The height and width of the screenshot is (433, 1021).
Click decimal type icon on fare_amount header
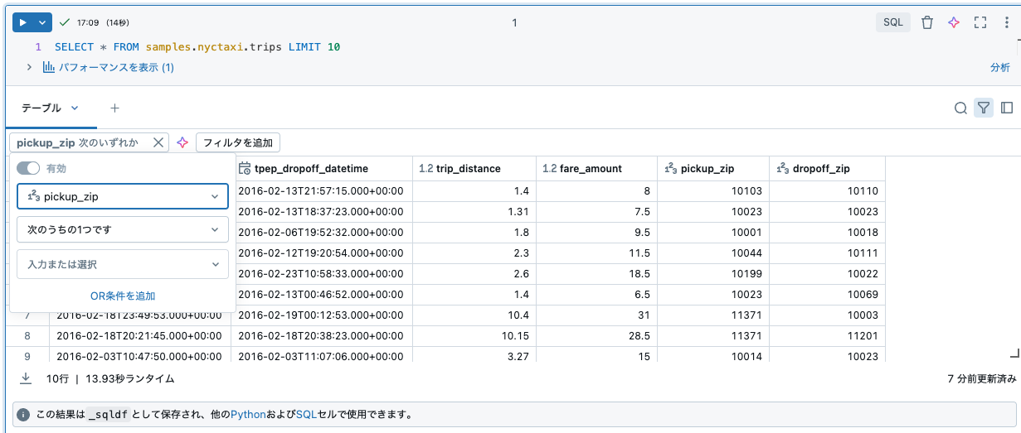point(549,168)
